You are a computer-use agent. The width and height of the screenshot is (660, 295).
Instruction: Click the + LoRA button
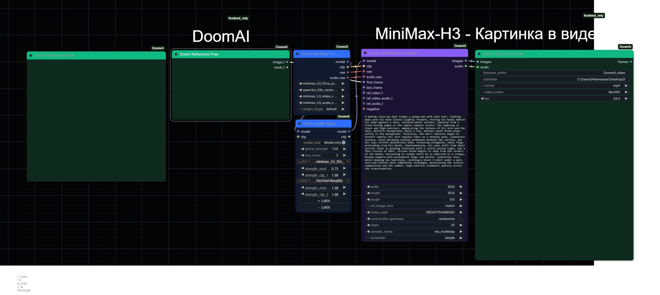(324, 201)
